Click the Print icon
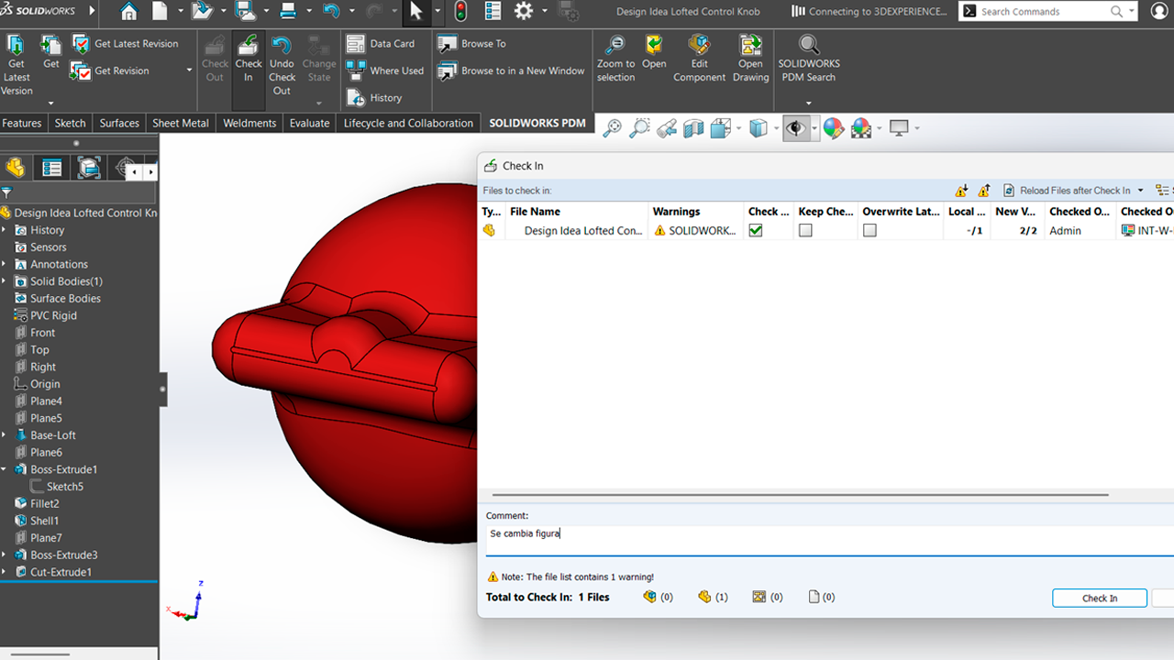 click(x=288, y=12)
